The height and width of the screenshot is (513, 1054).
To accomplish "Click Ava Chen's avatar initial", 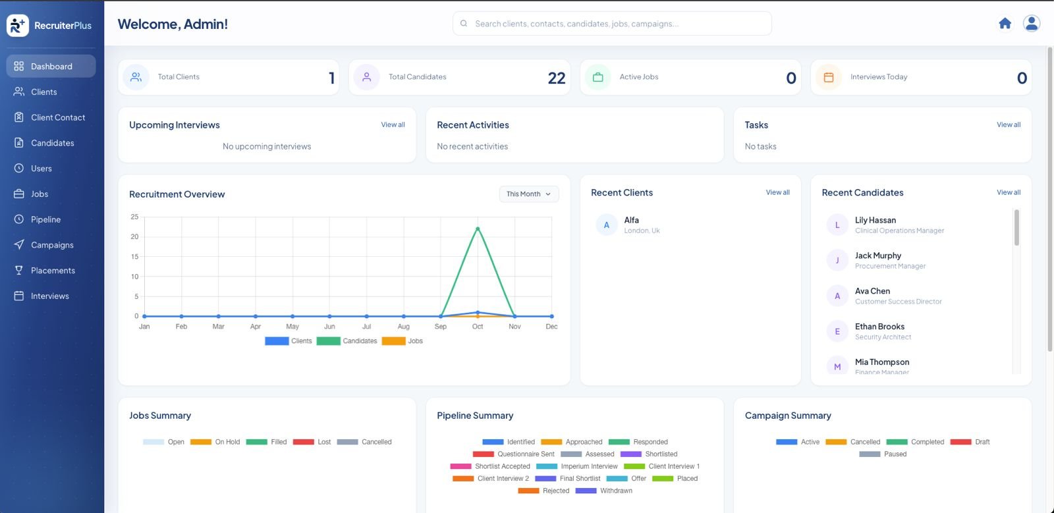I will pyautogui.click(x=837, y=296).
